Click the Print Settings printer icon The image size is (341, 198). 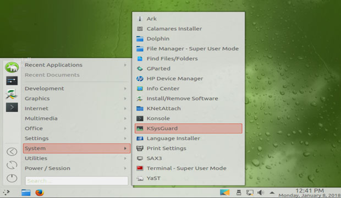tap(140, 148)
